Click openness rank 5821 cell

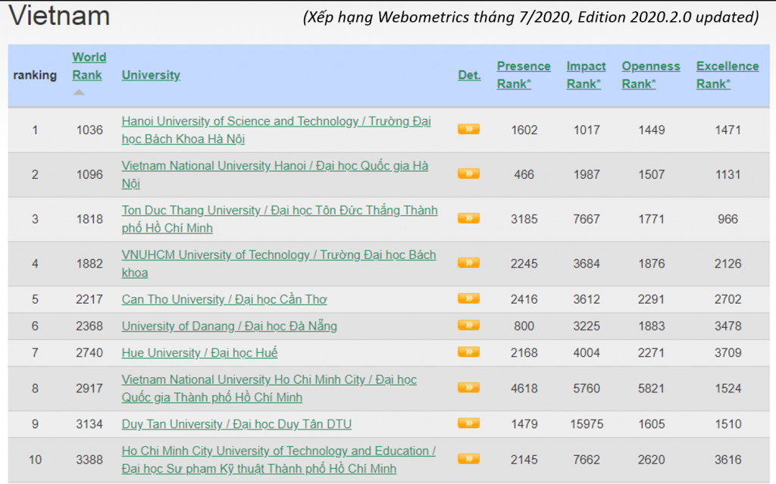click(x=651, y=389)
